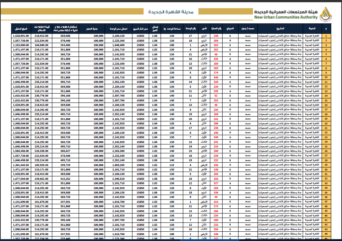Click the serial number cell of row 1
The image size is (342, 241).
click(326, 36)
